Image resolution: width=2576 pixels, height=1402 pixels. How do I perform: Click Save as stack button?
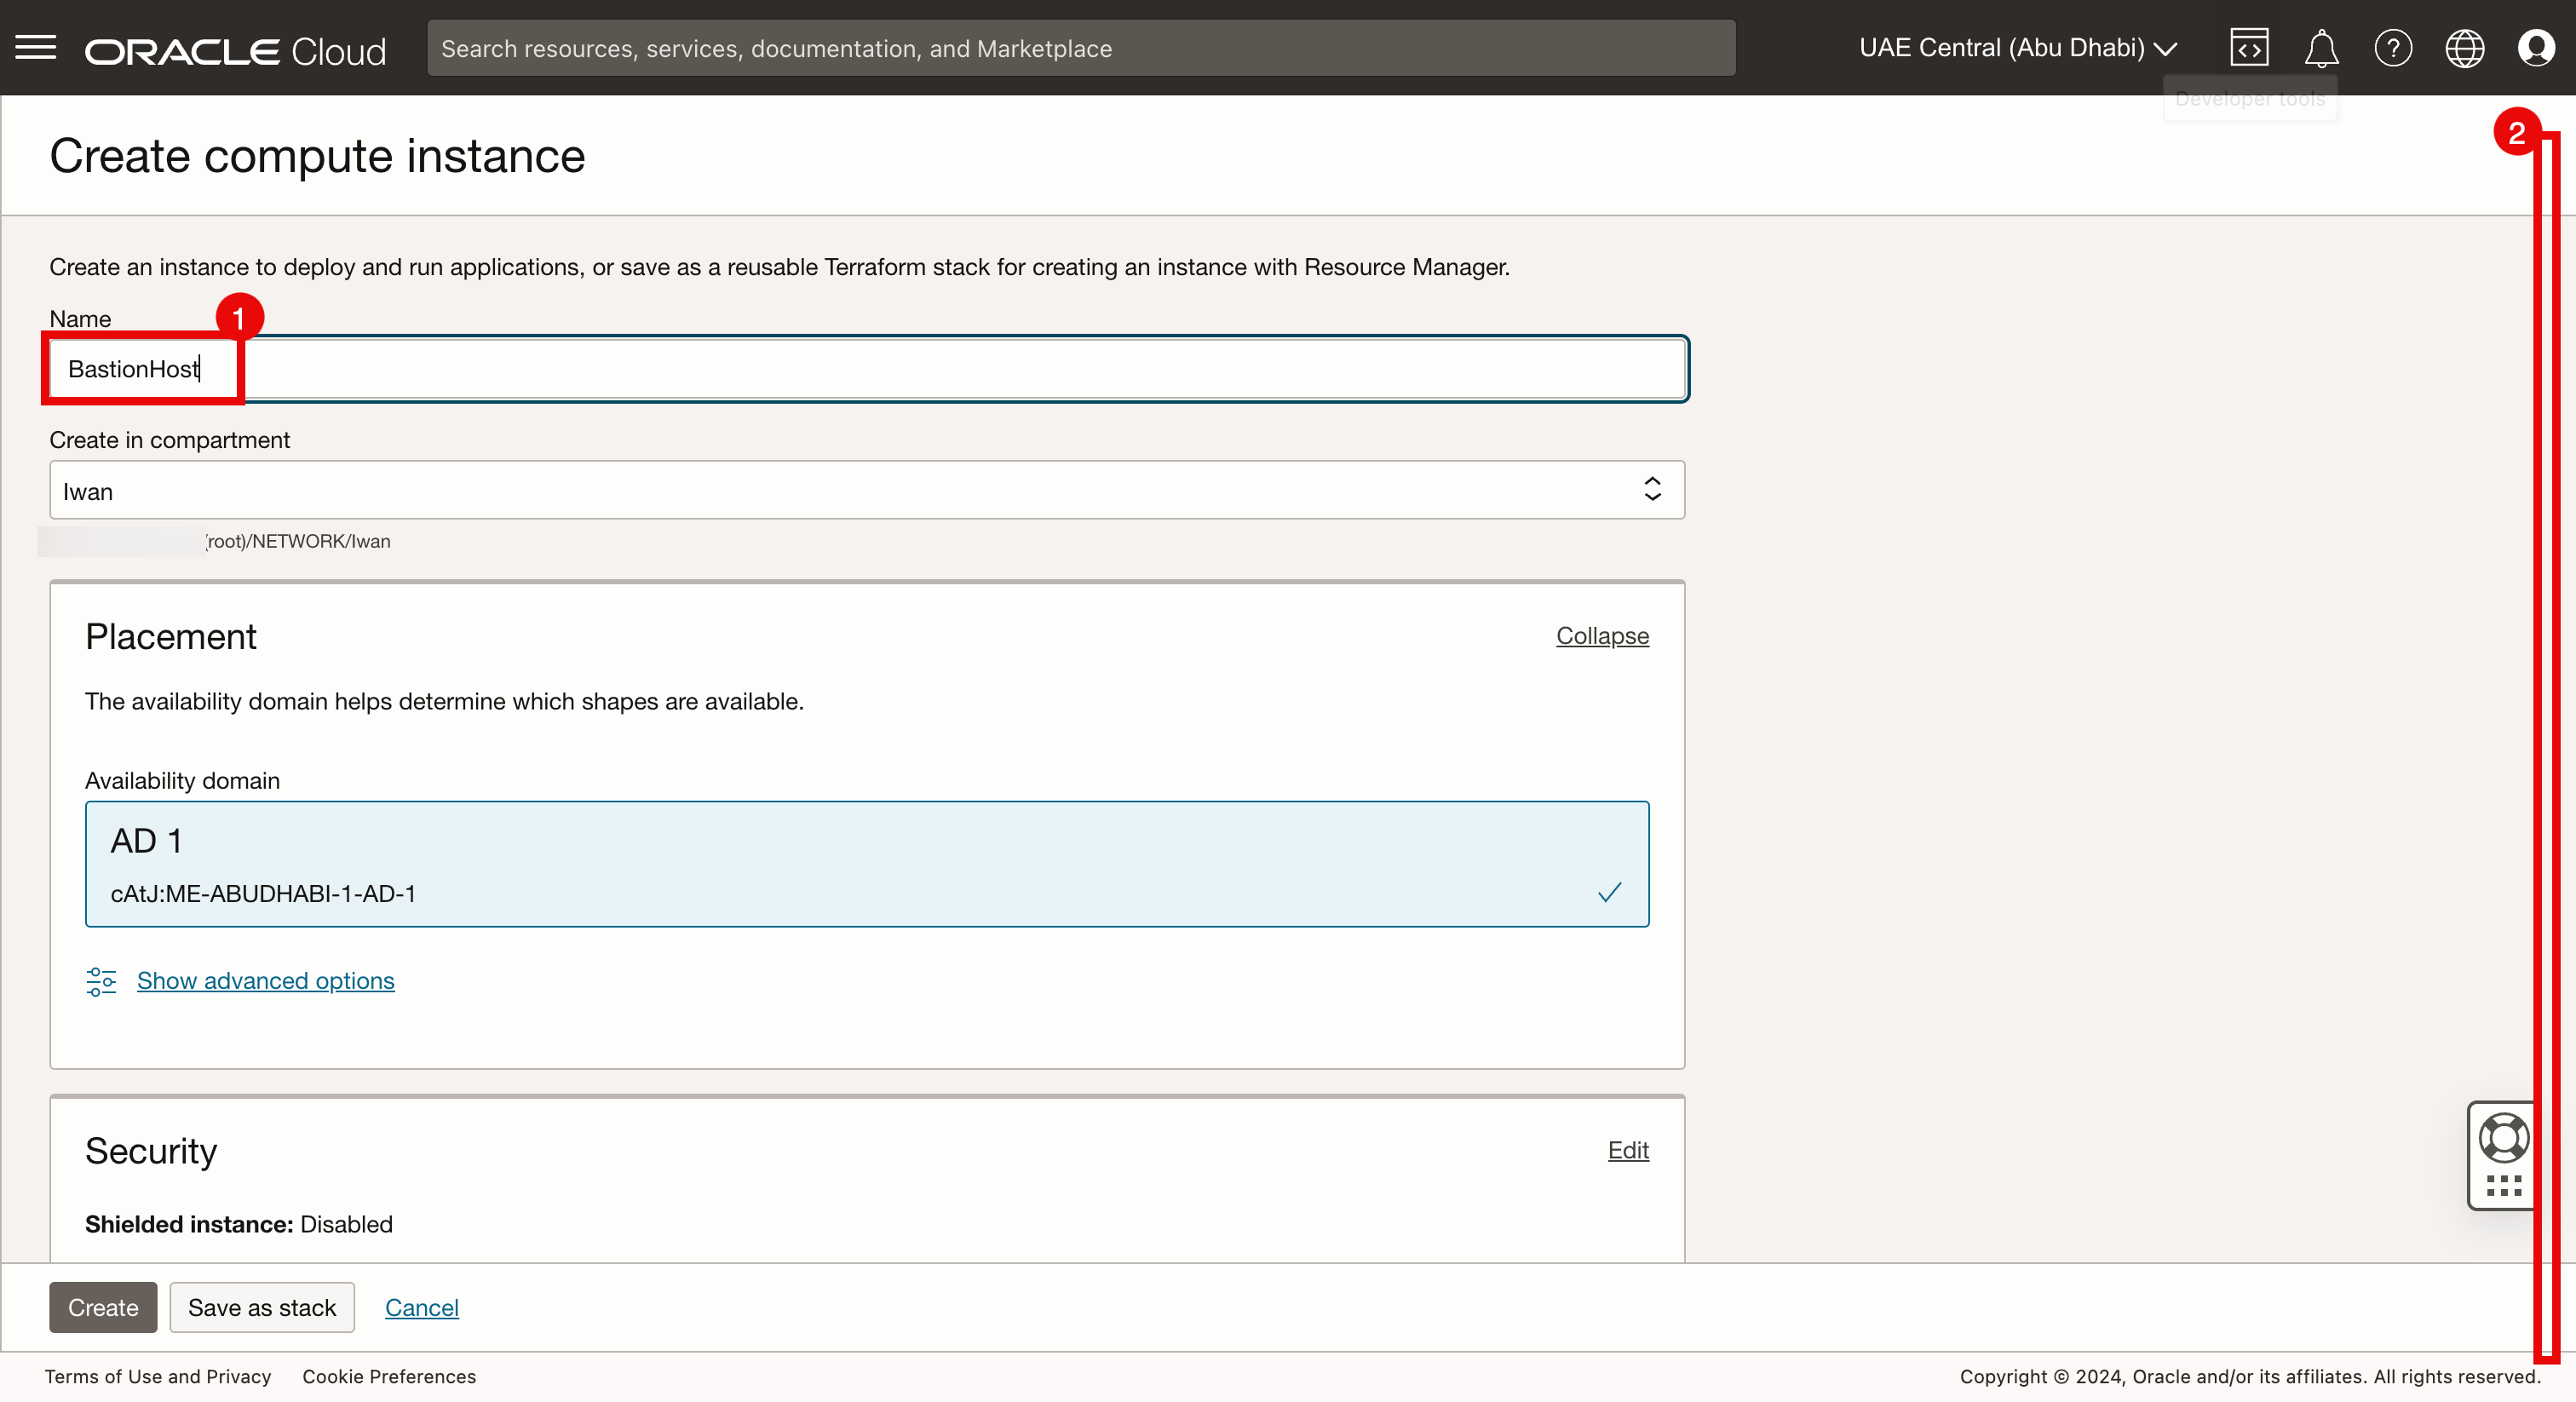(x=262, y=1307)
